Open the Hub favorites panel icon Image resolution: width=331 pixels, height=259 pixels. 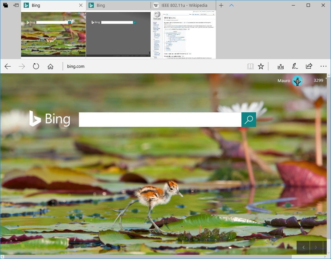pyautogui.click(x=281, y=67)
